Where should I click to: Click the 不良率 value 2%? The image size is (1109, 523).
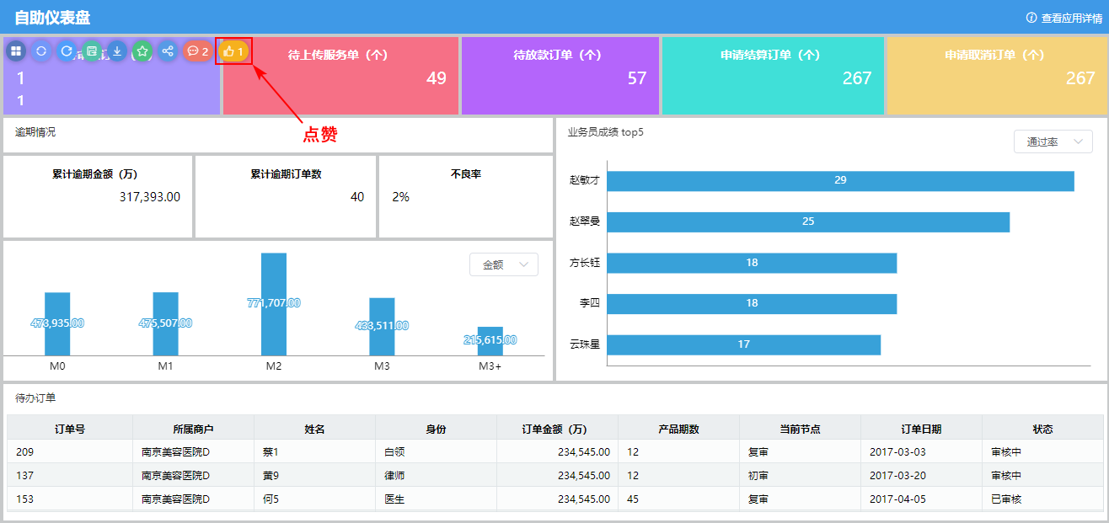tap(400, 196)
